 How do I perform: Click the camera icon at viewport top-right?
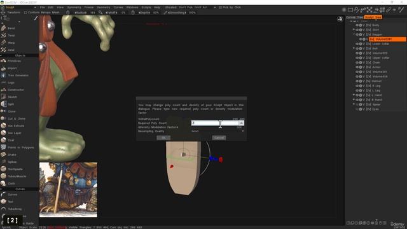(x=340, y=19)
